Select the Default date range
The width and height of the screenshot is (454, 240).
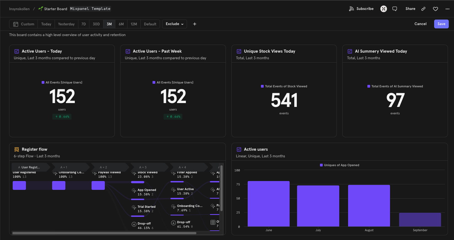150,24
